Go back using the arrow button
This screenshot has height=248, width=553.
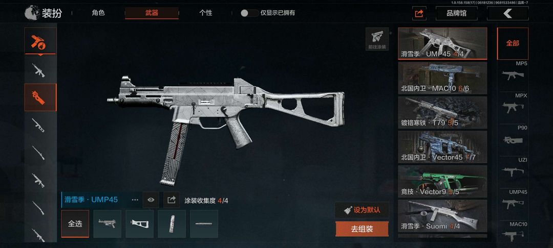[x=507, y=13]
